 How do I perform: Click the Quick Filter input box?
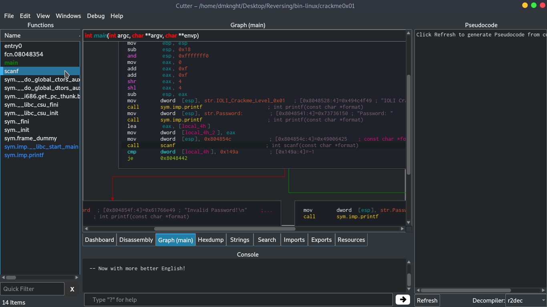click(x=32, y=289)
